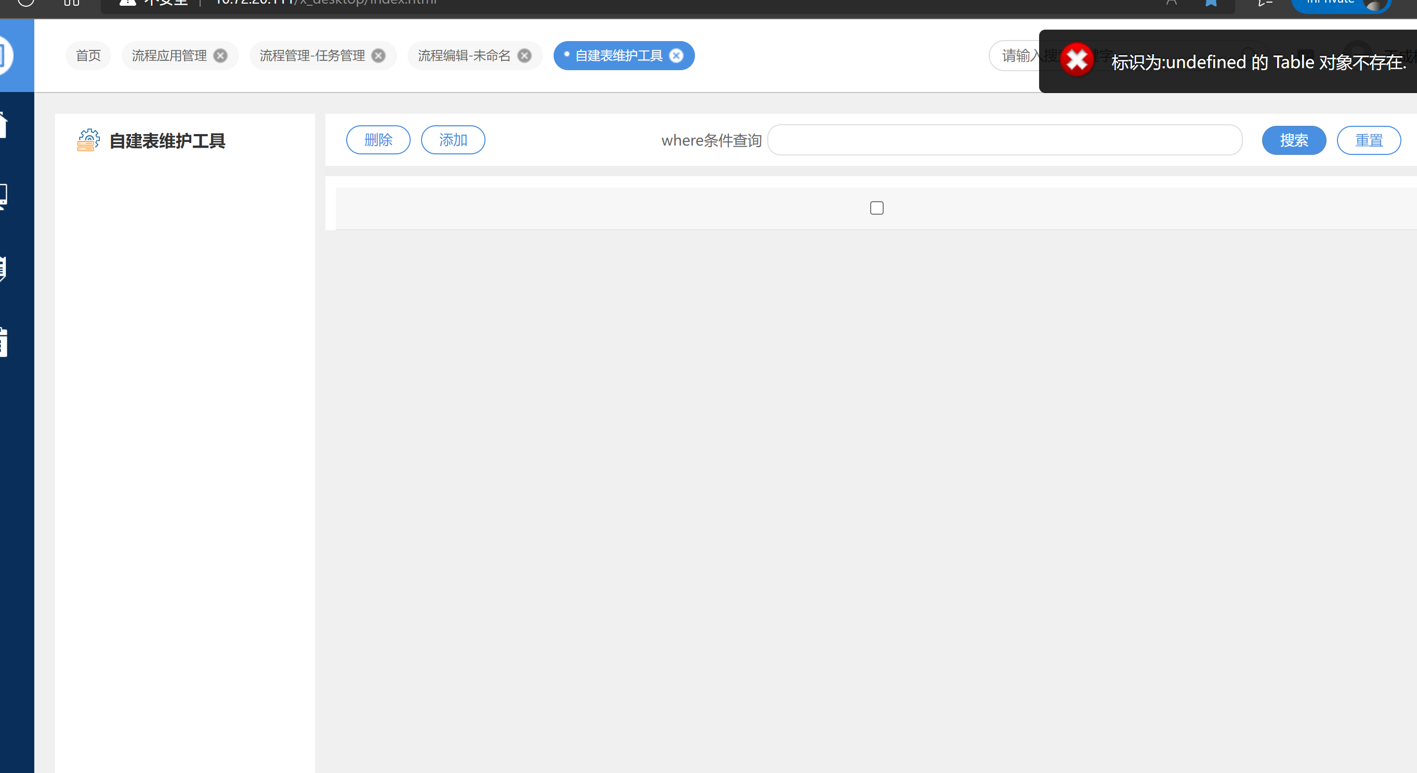This screenshot has width=1417, height=773.
Task: Click the clipboard icon in the sidebar
Action: coord(3,342)
